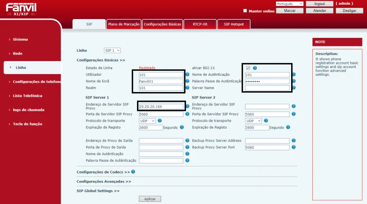Toggle the Manter online checkbox
Viewport: 367px width, 204px height.
[245, 11]
